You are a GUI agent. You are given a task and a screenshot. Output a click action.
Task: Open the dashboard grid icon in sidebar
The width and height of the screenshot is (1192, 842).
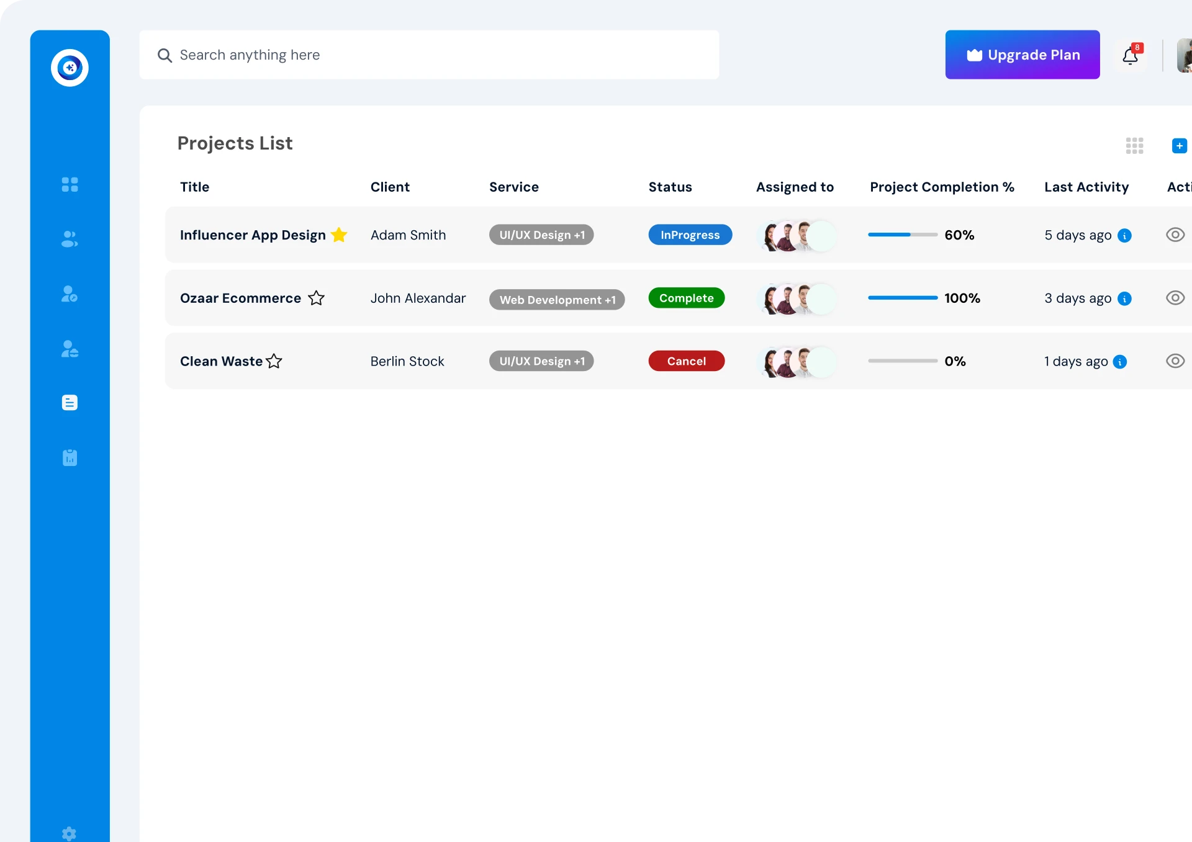point(70,184)
